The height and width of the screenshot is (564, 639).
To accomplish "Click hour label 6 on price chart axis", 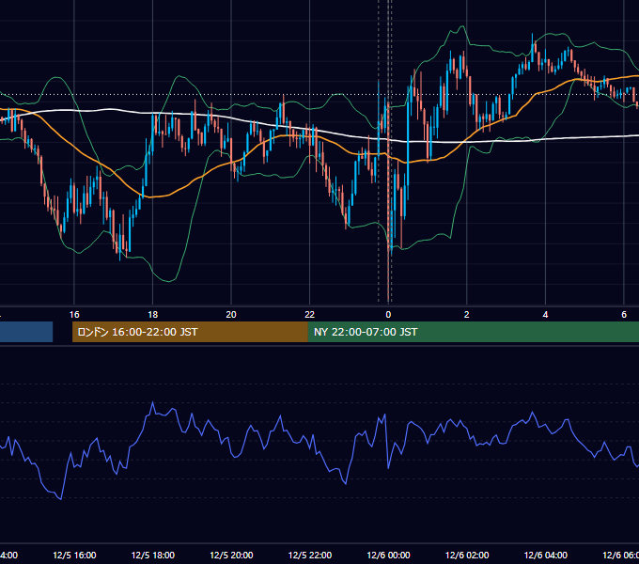I will pyautogui.click(x=624, y=315).
